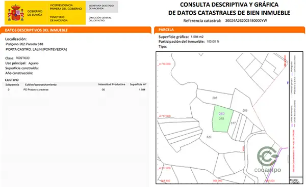306x187 pixels.
Task: Click the Intensidad Productiva column header
Action: click(112, 84)
